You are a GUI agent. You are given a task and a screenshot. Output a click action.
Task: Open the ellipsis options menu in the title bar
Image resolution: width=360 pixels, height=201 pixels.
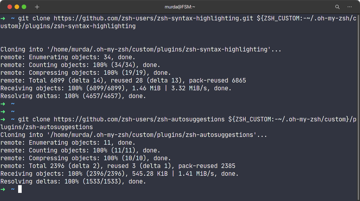coord(350,6)
